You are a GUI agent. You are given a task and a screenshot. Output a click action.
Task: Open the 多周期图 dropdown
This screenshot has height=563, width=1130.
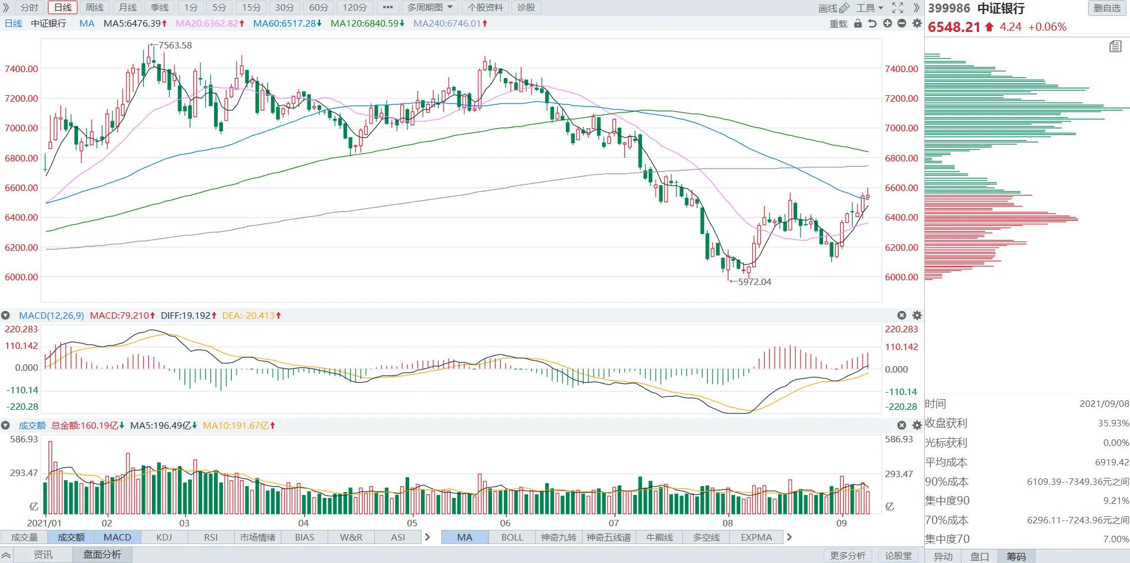(x=430, y=8)
